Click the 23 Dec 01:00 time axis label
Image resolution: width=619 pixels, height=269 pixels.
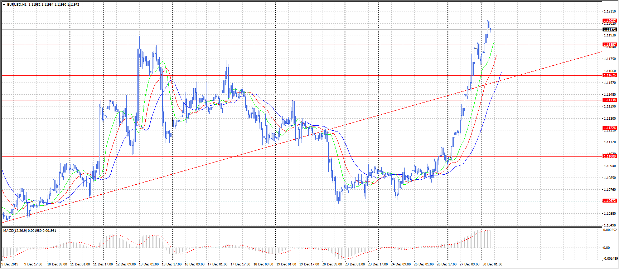click(355, 264)
